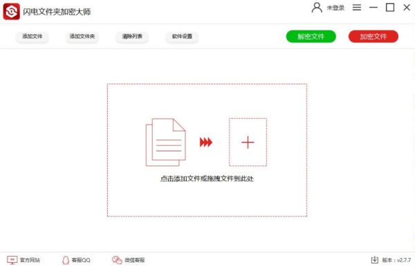The height and width of the screenshot is (269, 415).
Task: Click the 添加文件夹 button
Action: pyautogui.click(x=82, y=36)
